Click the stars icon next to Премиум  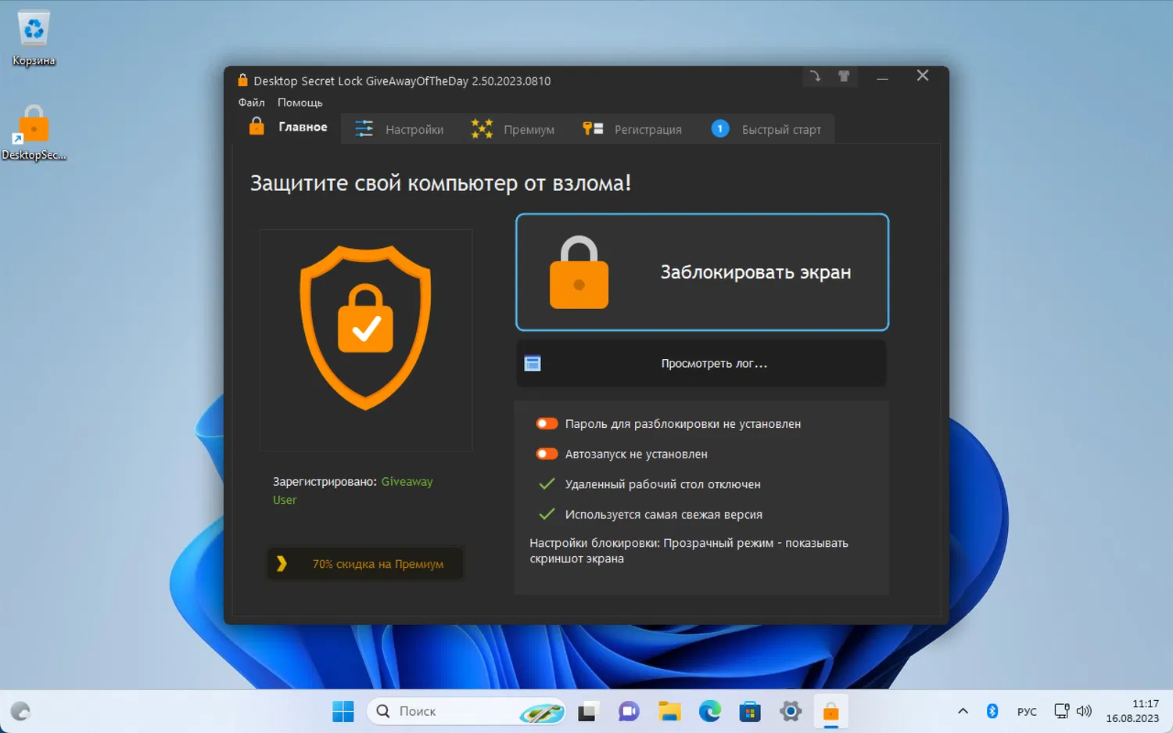(x=480, y=128)
